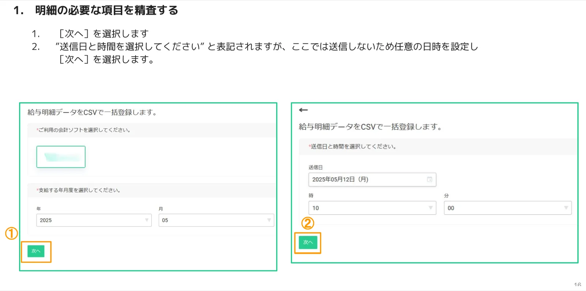
Task: Click the left panel title 給与明細データをCSVで一括登録します
Action: [x=92, y=112]
